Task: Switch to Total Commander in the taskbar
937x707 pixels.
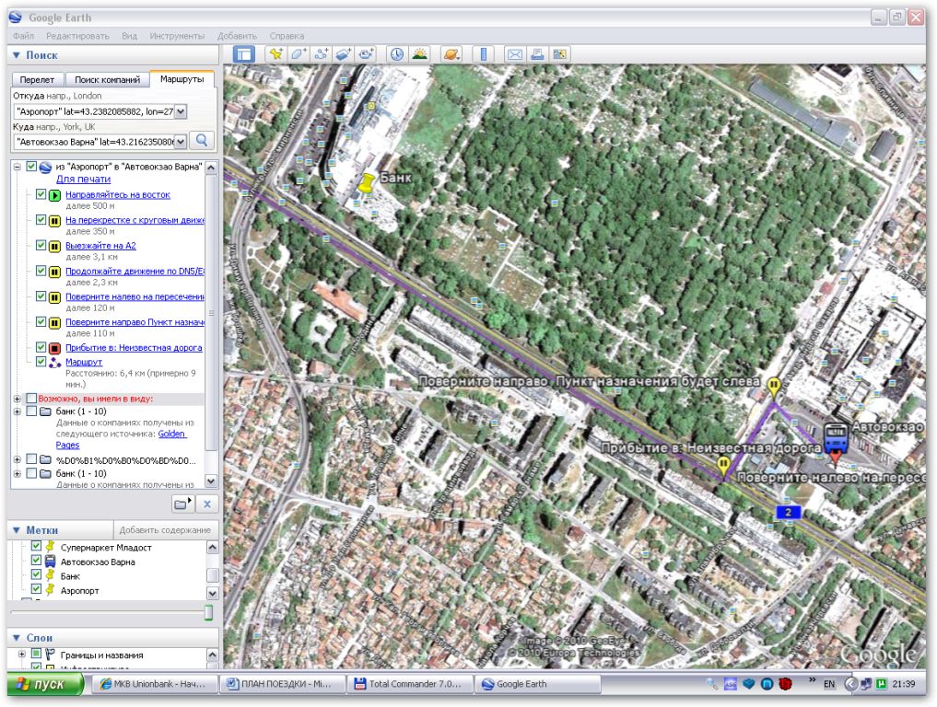Action: point(409,684)
